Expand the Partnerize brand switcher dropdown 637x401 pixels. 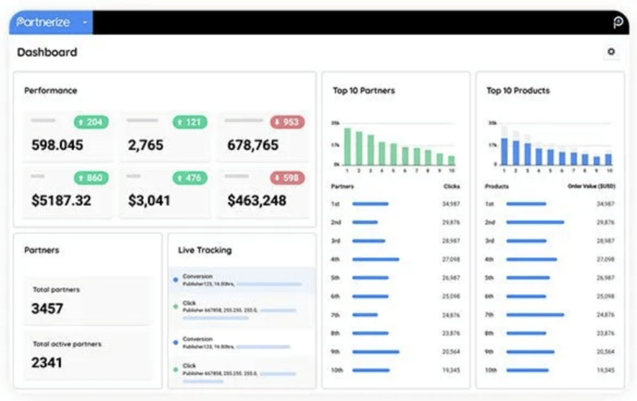84,22
